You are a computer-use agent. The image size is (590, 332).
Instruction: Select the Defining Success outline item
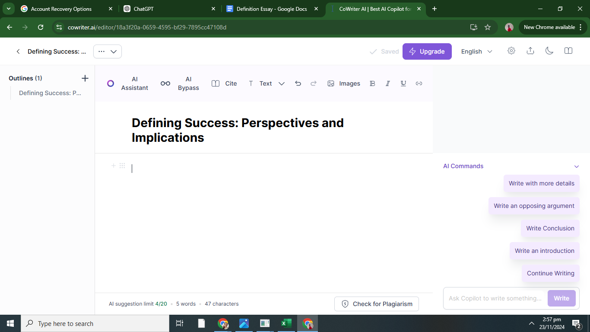point(50,93)
